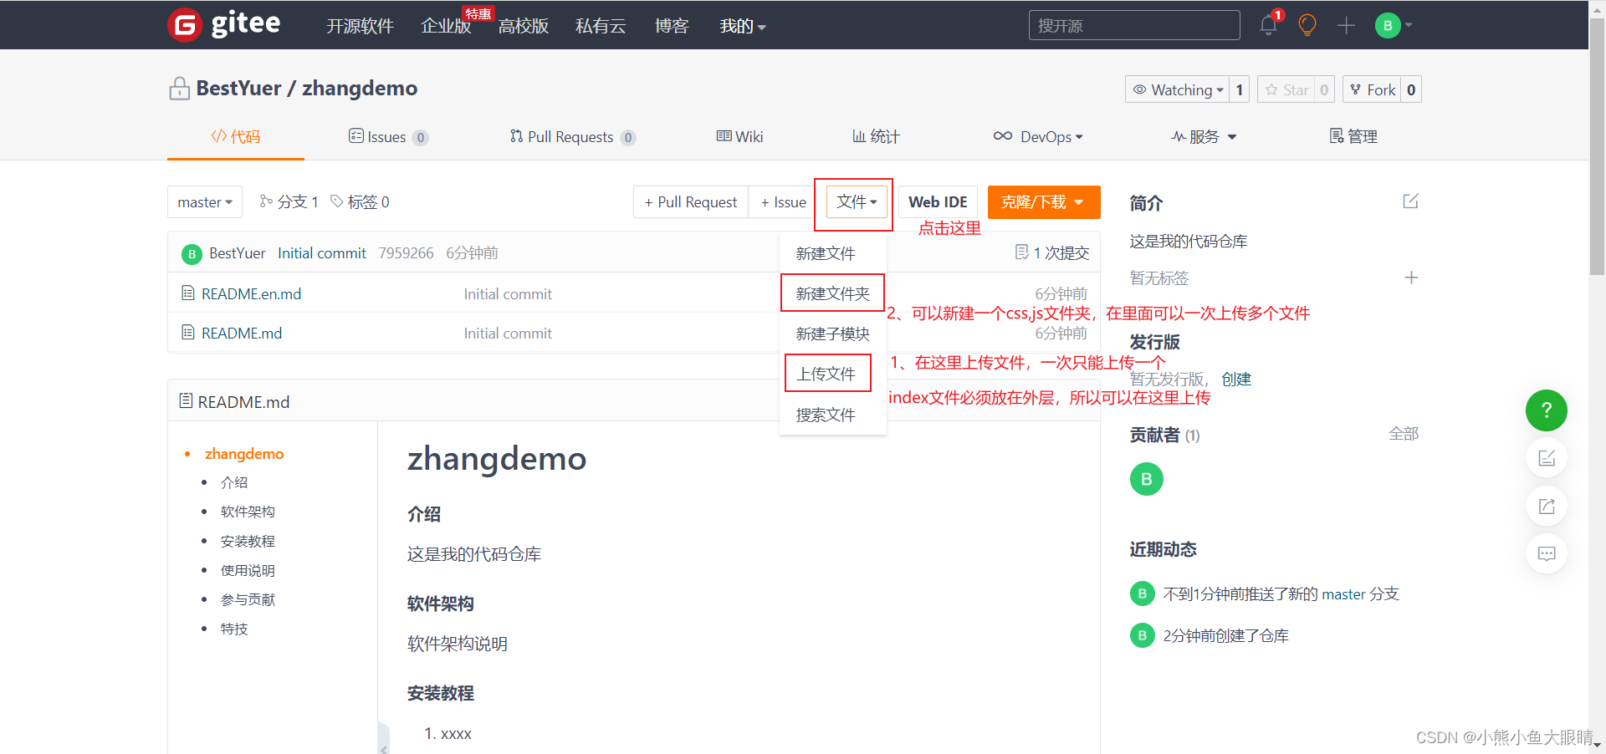
Task: Collapse the README sidebar handle
Action: click(384, 739)
